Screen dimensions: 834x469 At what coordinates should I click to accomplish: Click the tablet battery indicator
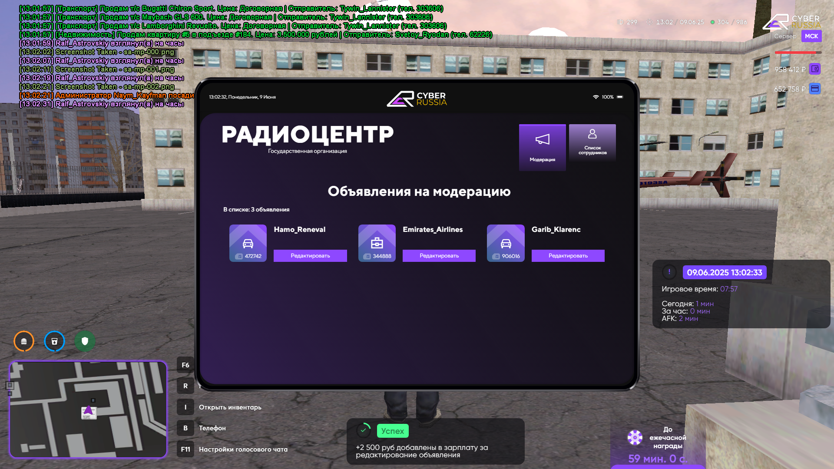tap(620, 97)
